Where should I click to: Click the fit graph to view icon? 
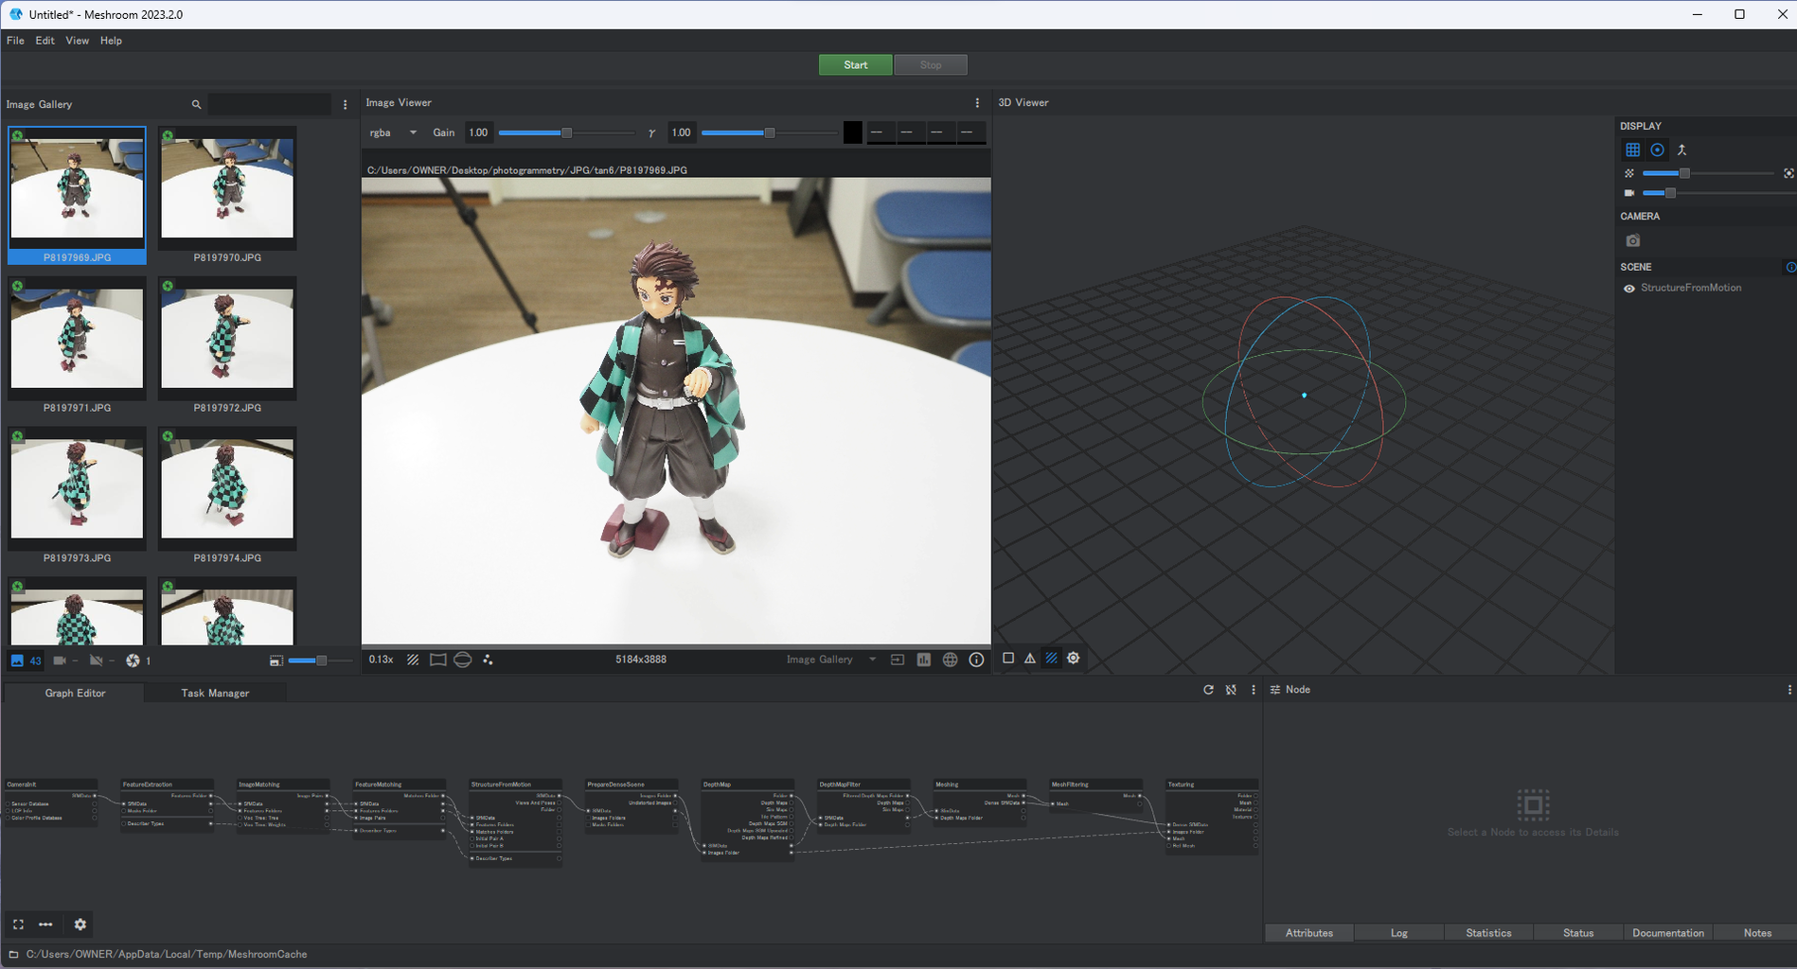(x=18, y=925)
